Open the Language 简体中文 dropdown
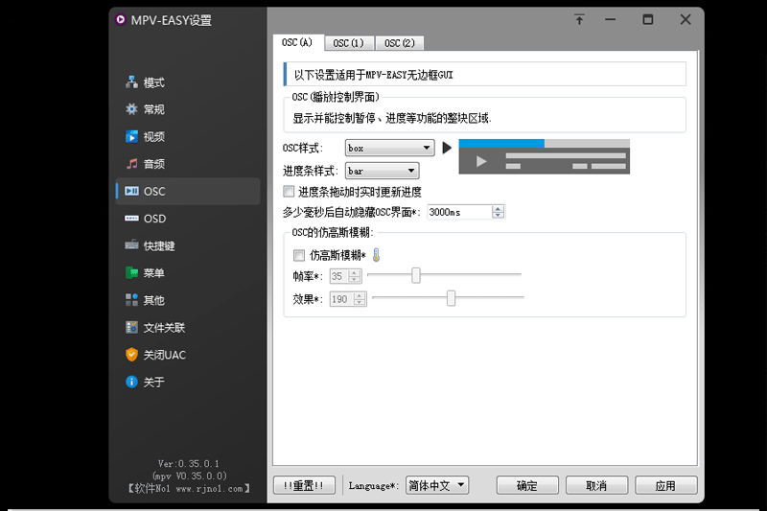 click(x=437, y=485)
